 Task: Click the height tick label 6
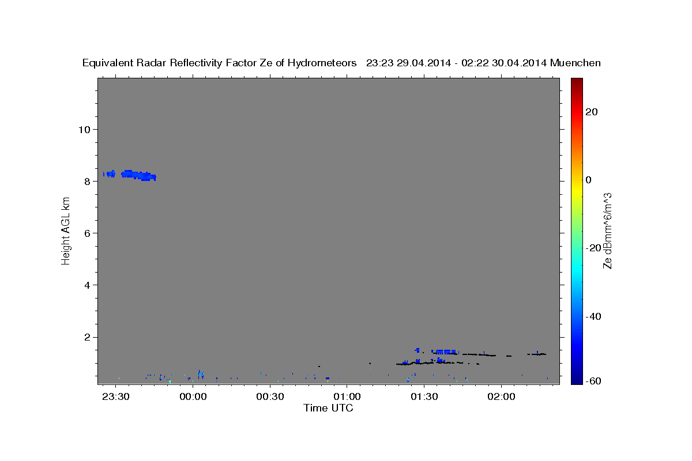pos(88,233)
